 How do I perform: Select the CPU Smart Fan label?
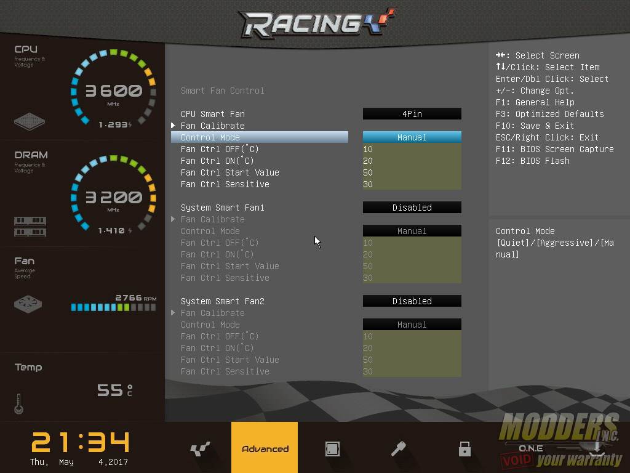[x=212, y=114]
